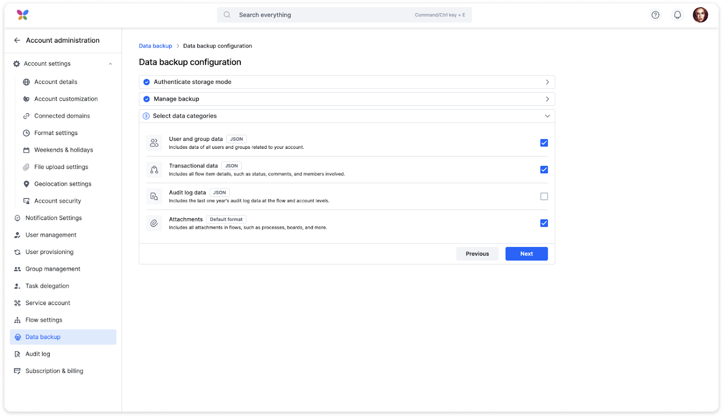Click Data backup configuration breadcrumb text
Screen dimensions: 723x417
tap(217, 46)
